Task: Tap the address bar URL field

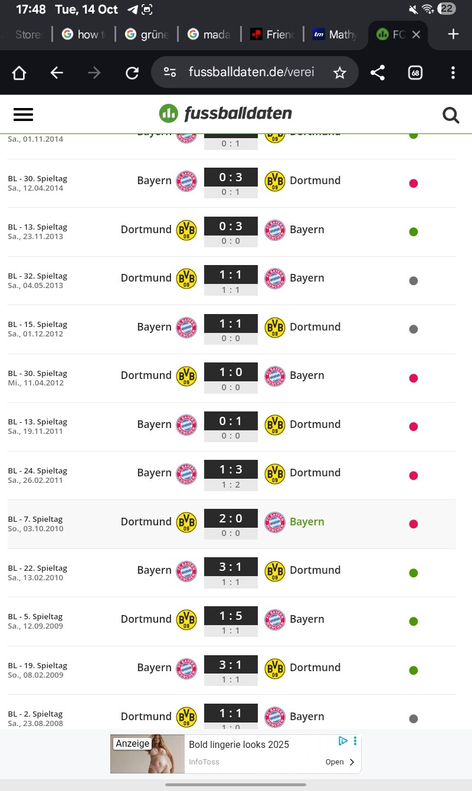Action: click(251, 73)
